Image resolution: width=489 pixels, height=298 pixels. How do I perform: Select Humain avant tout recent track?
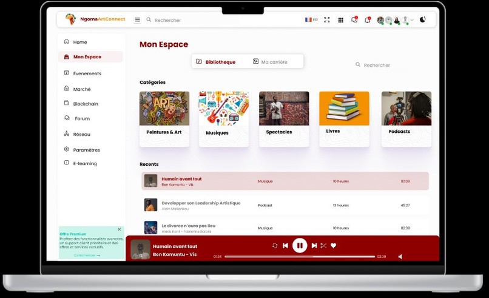point(285,181)
